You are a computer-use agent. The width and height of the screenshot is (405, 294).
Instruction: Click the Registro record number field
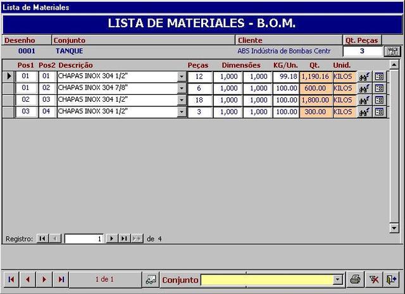[84, 239]
